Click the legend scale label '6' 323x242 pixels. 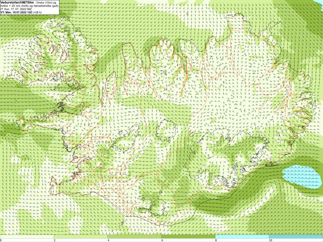(x=162, y=240)
